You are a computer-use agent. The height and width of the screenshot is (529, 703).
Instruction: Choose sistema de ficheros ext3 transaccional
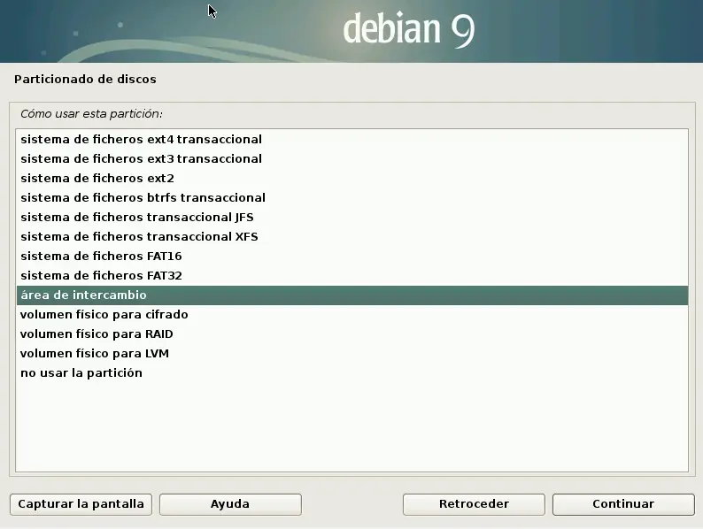tap(352, 159)
